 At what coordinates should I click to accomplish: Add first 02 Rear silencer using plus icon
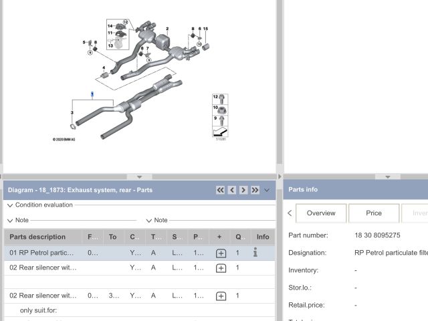221,268
